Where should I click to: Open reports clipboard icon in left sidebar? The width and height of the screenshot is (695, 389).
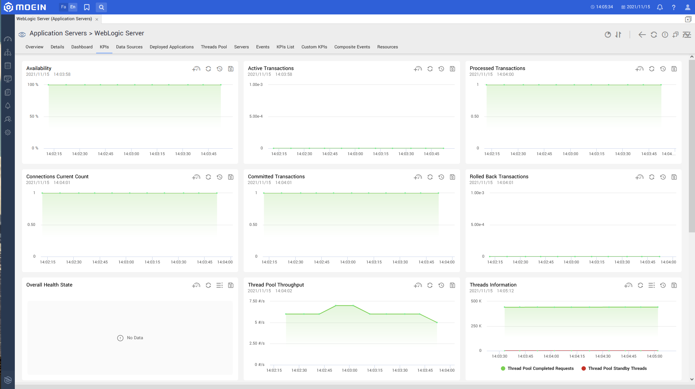tap(8, 92)
